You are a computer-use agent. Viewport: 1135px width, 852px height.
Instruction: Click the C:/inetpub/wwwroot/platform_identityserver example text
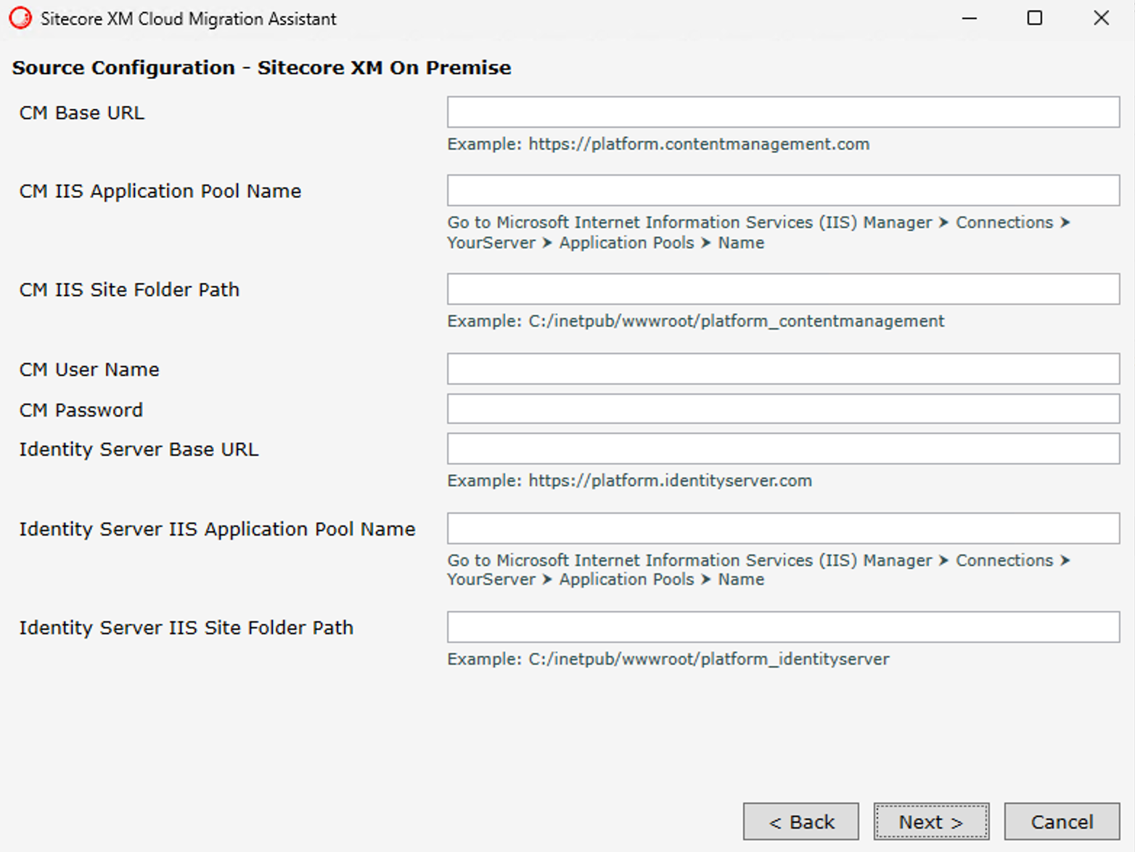click(668, 659)
